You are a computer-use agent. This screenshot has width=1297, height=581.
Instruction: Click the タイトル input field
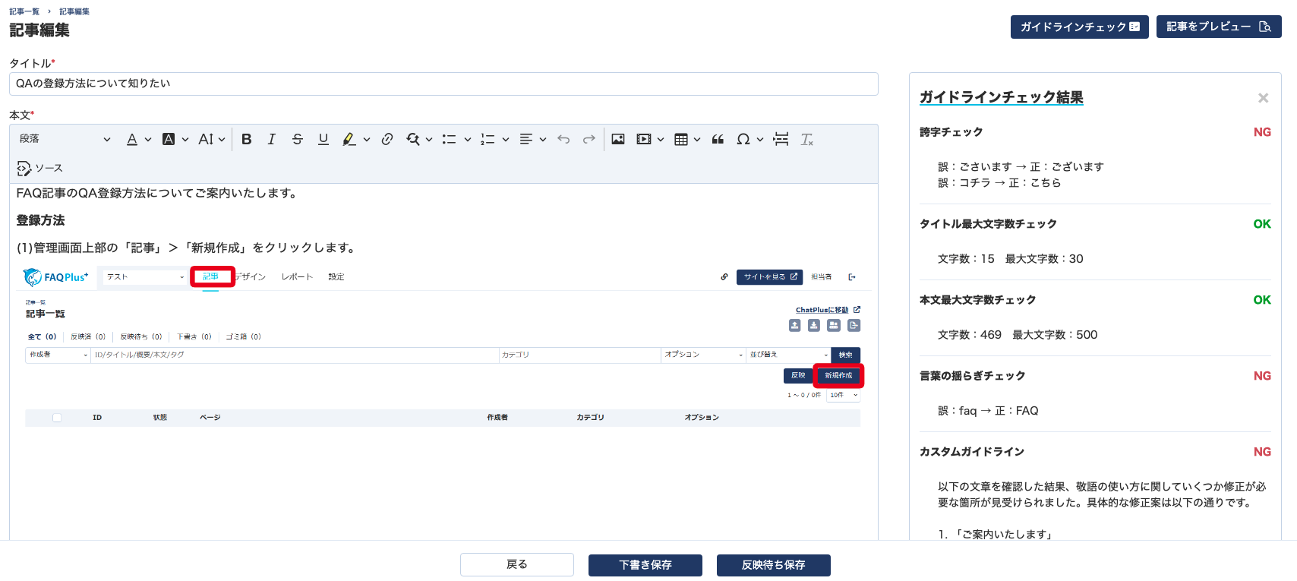click(x=443, y=84)
